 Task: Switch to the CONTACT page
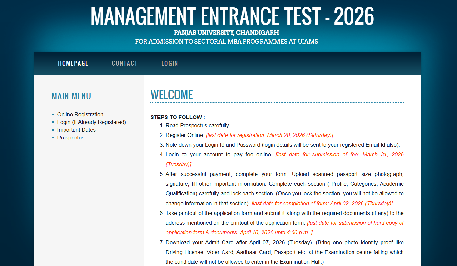pos(124,63)
